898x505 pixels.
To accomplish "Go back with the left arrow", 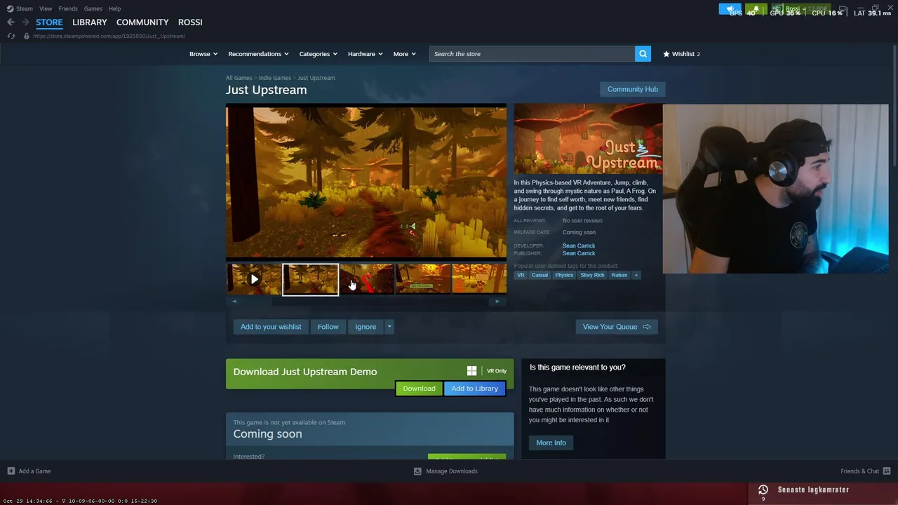I will point(11,22).
